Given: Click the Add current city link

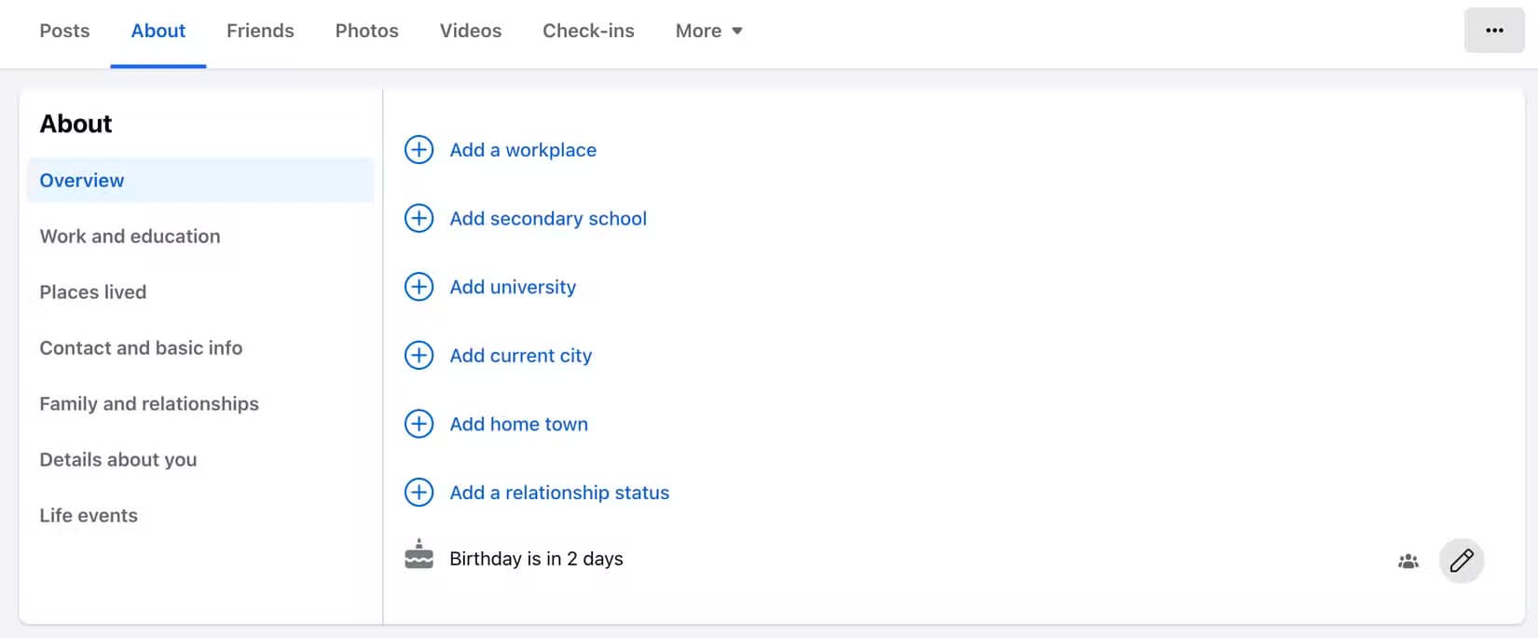Looking at the screenshot, I should point(520,356).
